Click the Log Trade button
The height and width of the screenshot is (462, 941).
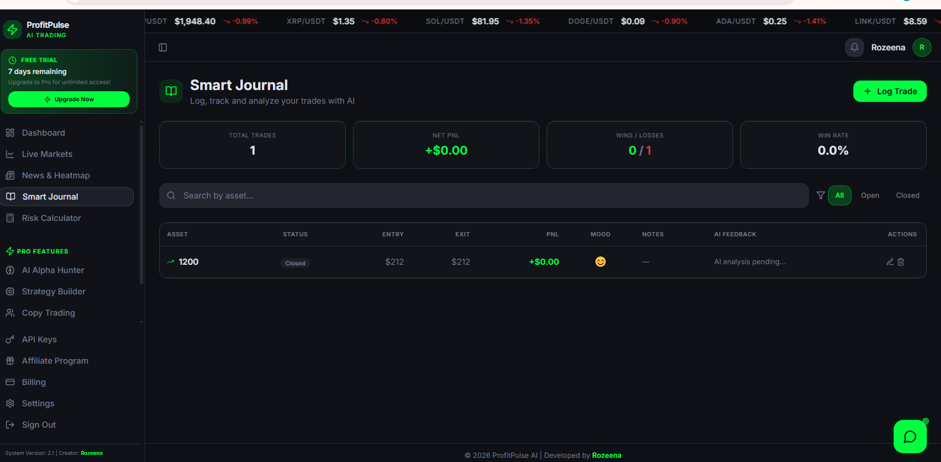point(889,91)
